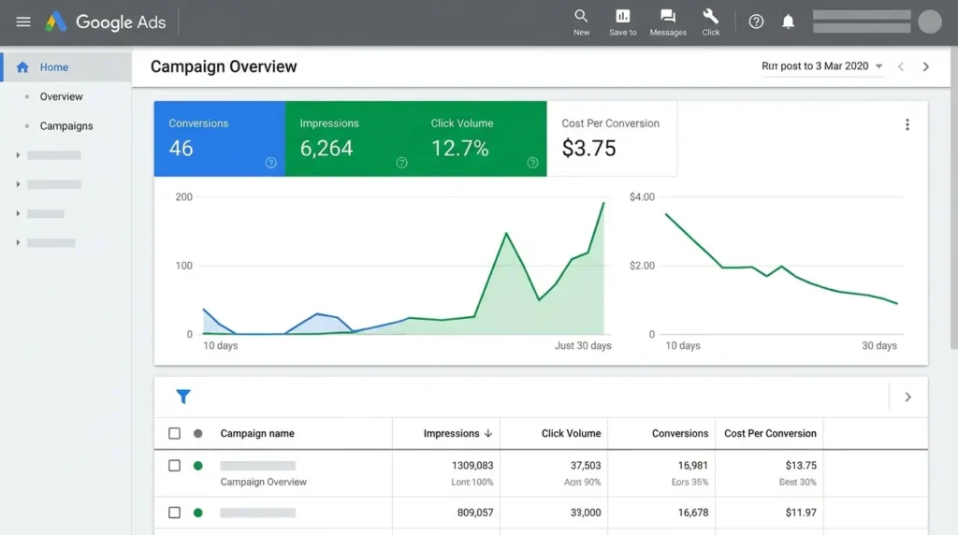Expand third collapsed sidebar section

coord(18,214)
